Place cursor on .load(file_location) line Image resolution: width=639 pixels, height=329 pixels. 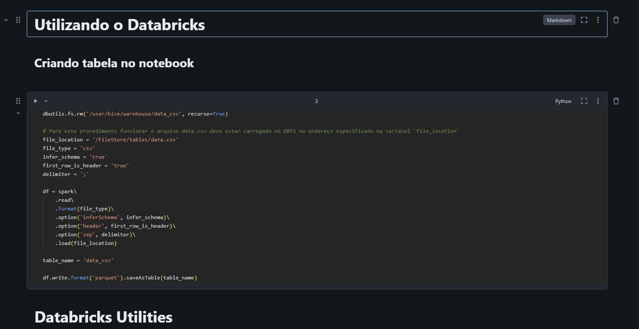pyautogui.click(x=86, y=243)
